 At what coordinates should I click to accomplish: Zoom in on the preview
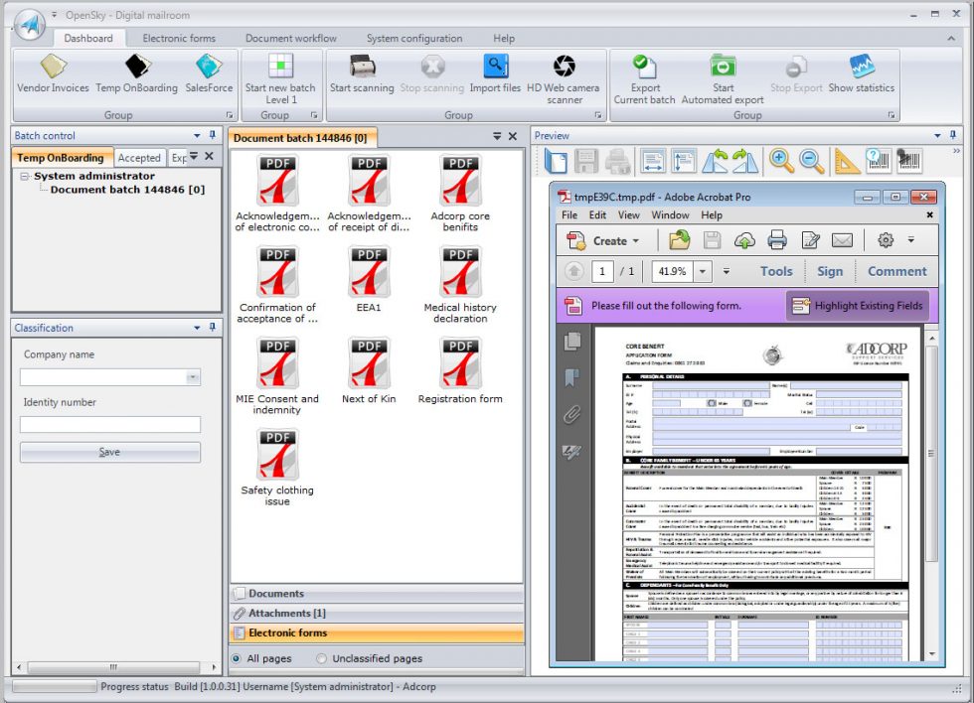coord(780,161)
